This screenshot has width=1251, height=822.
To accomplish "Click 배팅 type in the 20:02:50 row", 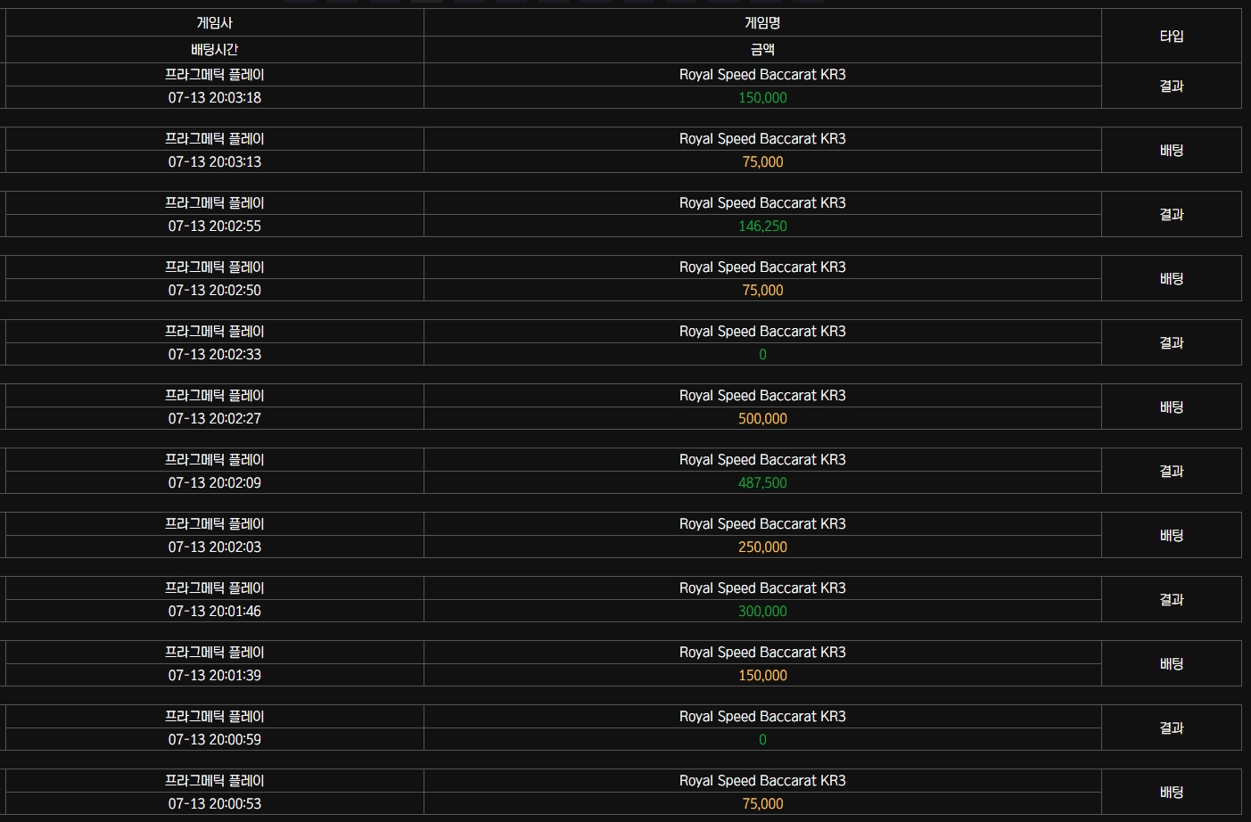I will point(1172,279).
